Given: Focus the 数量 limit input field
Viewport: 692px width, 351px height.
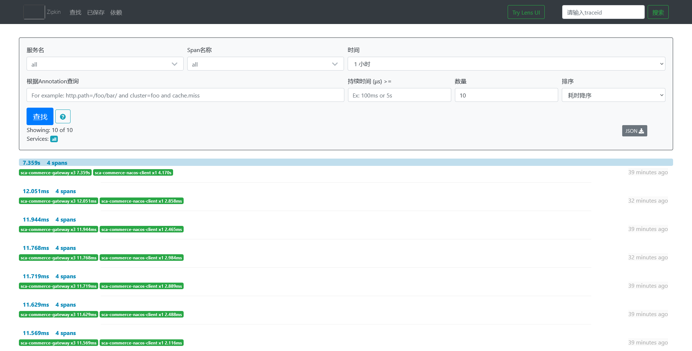Looking at the screenshot, I should point(507,95).
